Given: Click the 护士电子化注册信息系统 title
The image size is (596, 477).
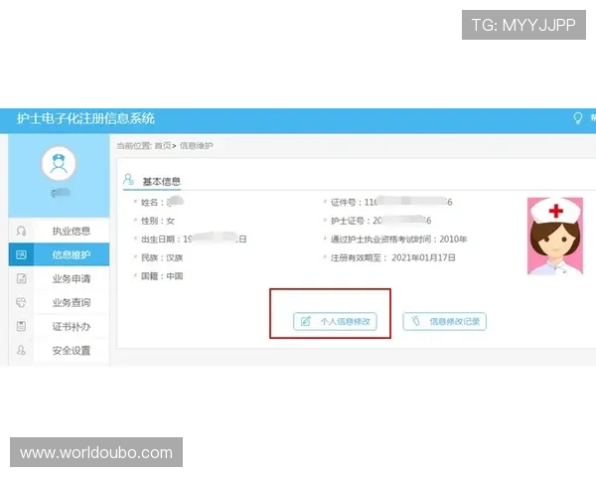Looking at the screenshot, I should point(85,118).
